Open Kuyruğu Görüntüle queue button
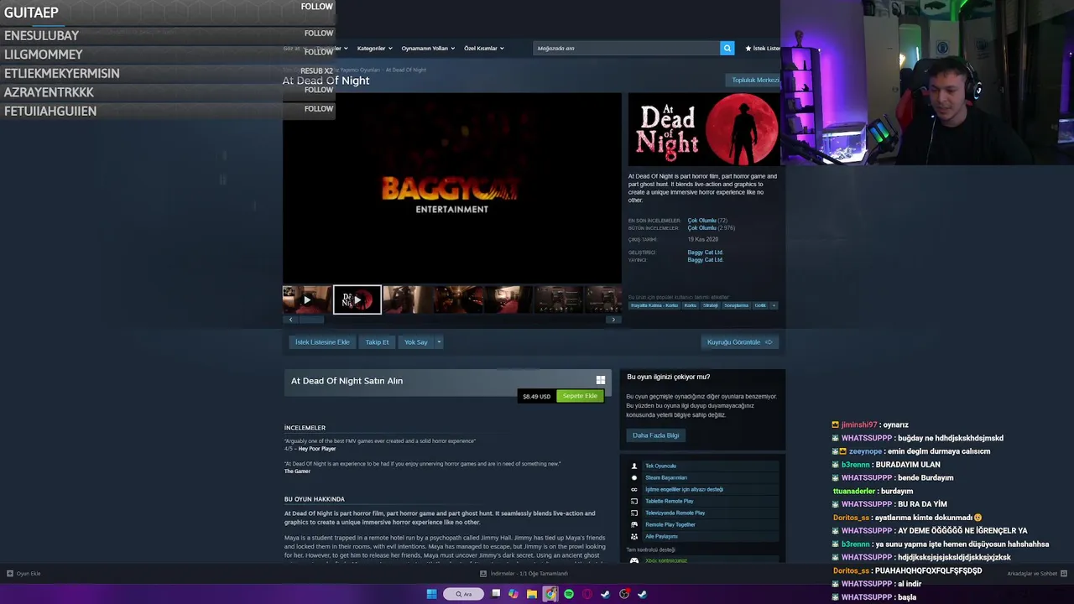Image resolution: width=1074 pixels, height=604 pixels. coord(739,342)
